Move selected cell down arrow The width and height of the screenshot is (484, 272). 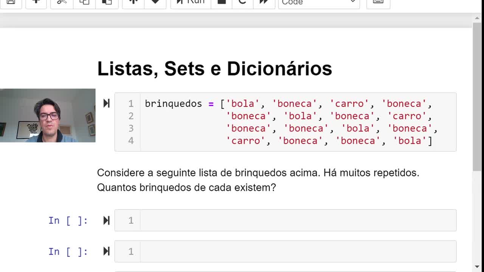tap(155, 2)
